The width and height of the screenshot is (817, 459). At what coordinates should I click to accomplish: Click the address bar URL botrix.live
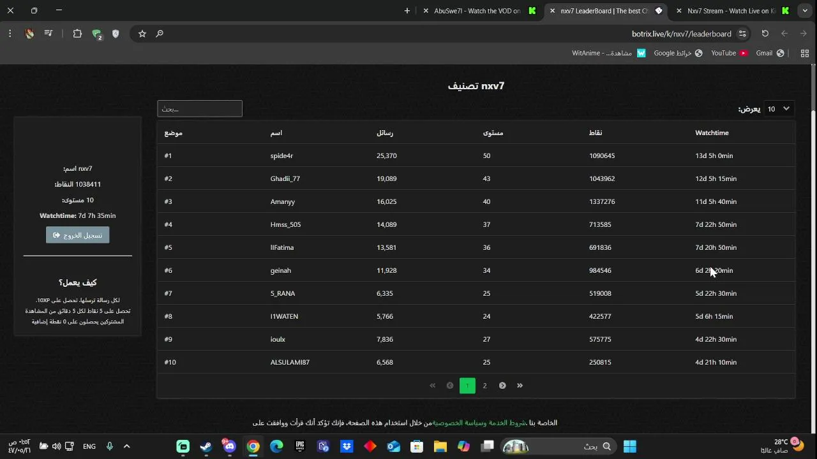(x=681, y=34)
